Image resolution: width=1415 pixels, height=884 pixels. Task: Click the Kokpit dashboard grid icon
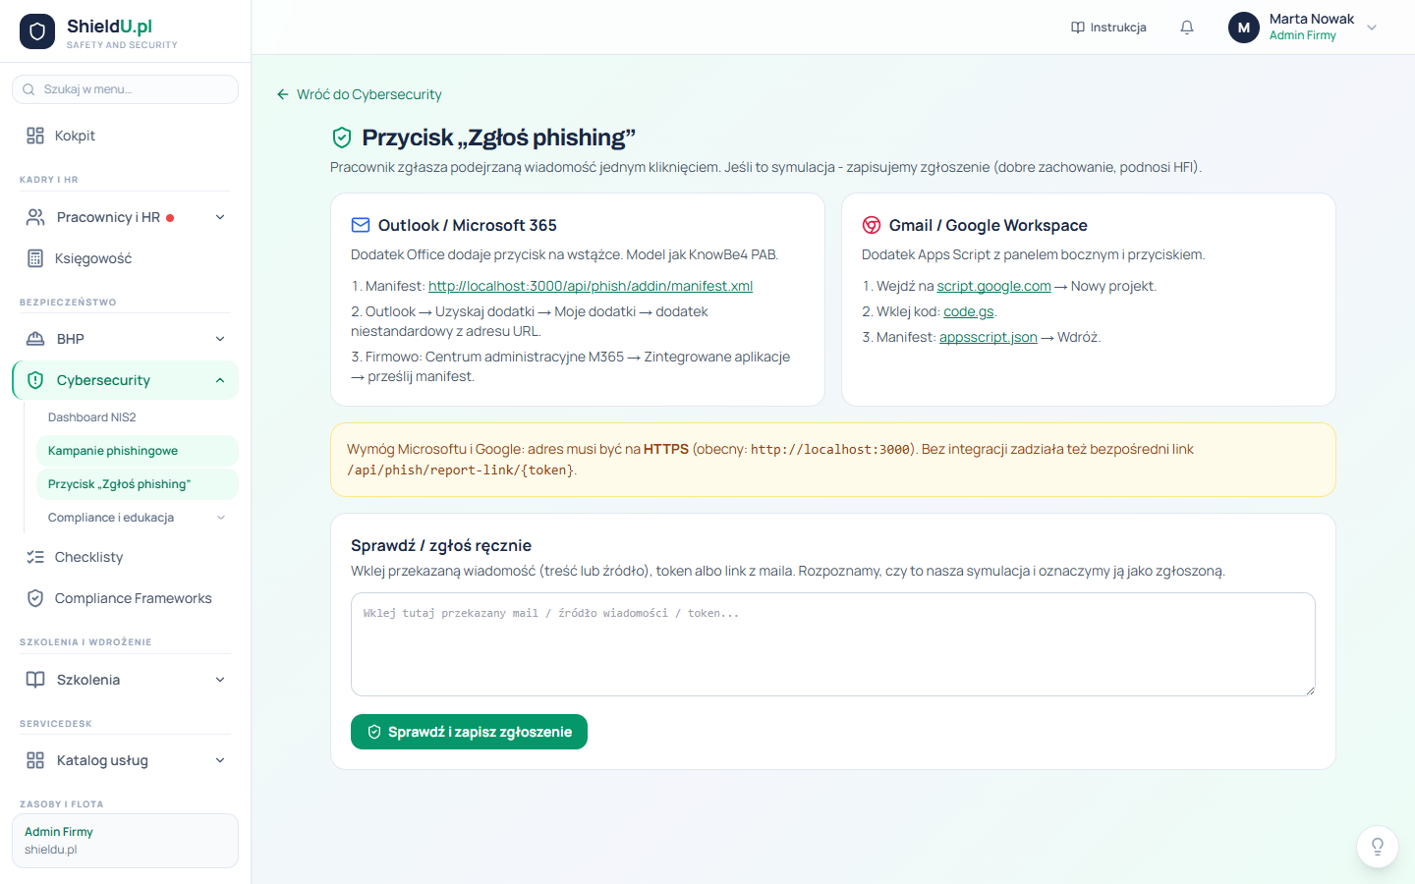(x=35, y=136)
